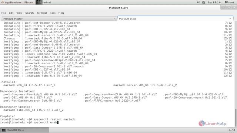Close the MariaDB Slave tab

(x=230, y=18)
